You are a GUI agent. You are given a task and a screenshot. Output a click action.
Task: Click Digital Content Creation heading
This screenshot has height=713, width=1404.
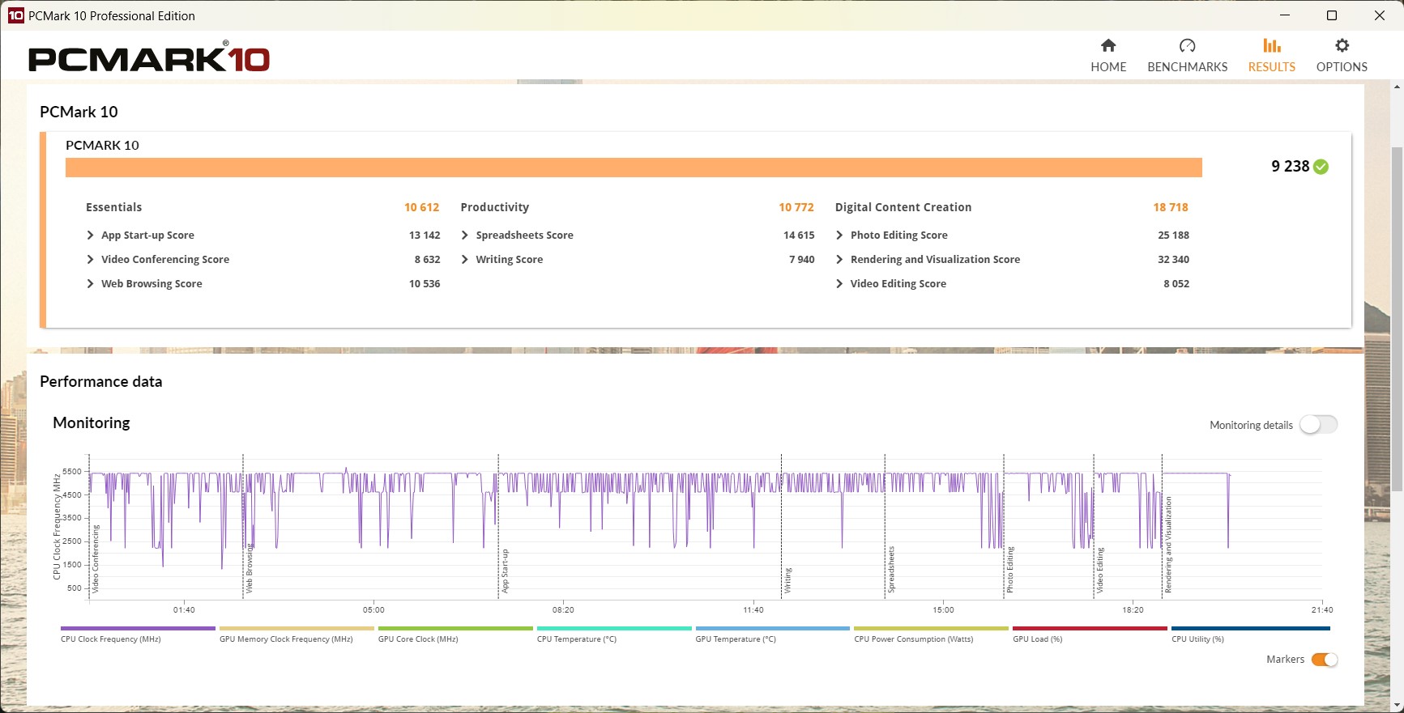click(903, 207)
